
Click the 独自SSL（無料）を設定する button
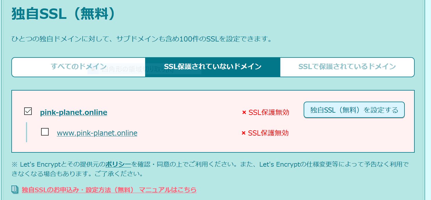pyautogui.click(x=354, y=110)
